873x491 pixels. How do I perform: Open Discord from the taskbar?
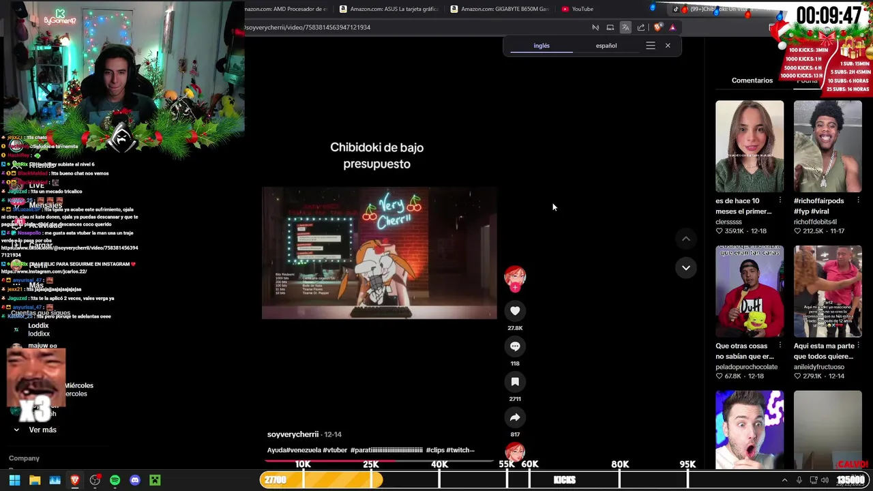(135, 480)
